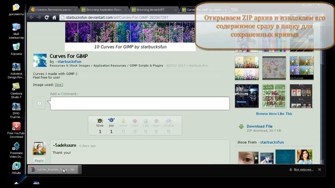
Task: Open the four-panel flower photos thumbnail
Action: point(247,68)
